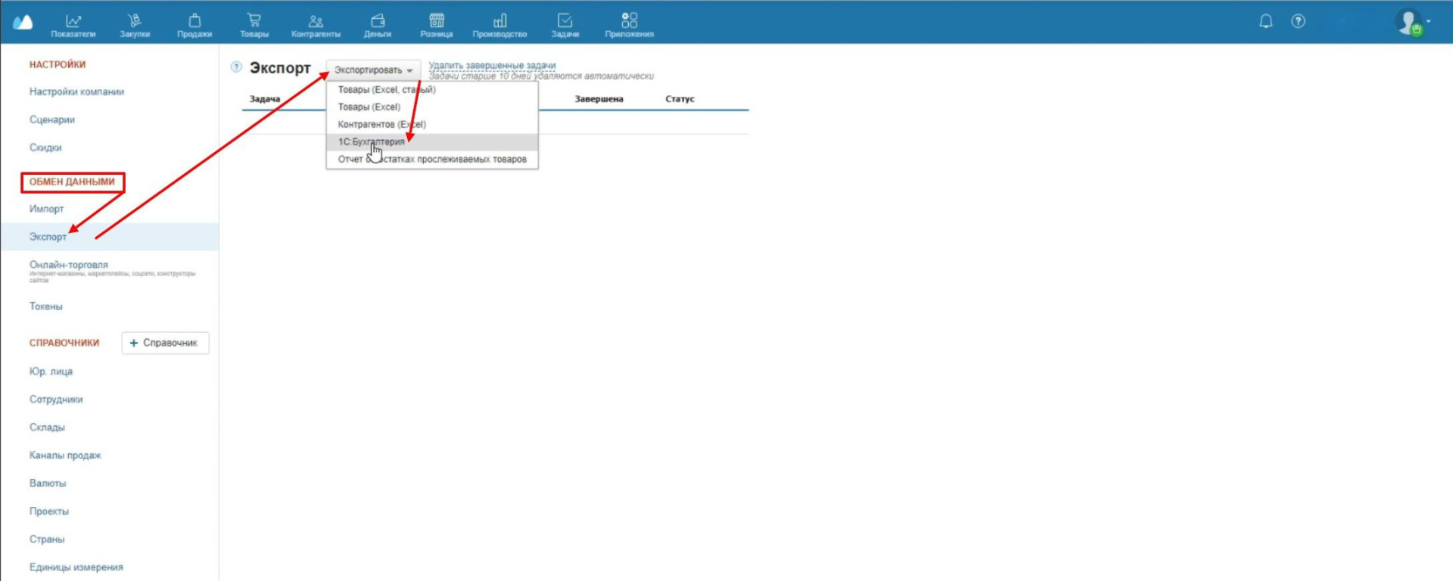Click the Статус column header
Screen dimensions: 1453x581
point(680,99)
